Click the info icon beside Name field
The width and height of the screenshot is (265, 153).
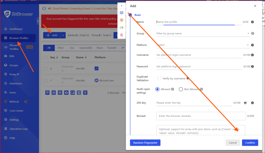click(252, 22)
